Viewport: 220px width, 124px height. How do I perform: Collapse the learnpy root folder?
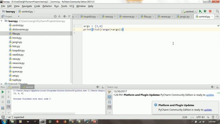tap(2, 21)
